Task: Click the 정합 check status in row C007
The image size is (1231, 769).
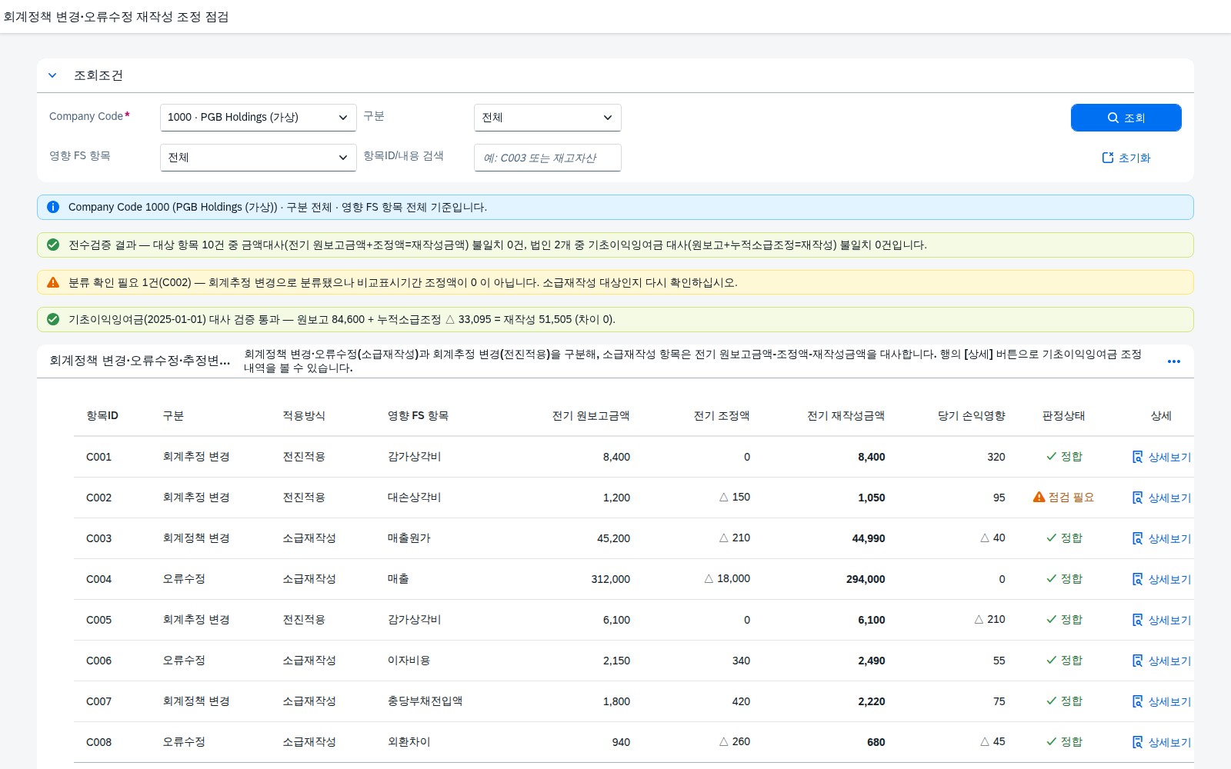Action: pyautogui.click(x=1064, y=701)
